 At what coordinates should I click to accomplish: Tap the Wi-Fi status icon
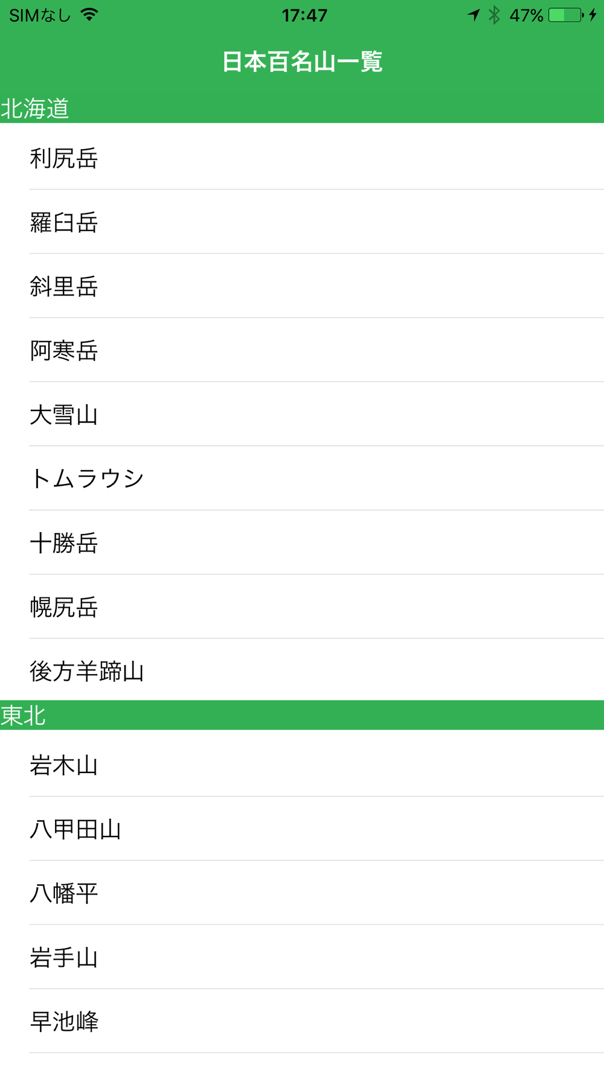pos(89,15)
